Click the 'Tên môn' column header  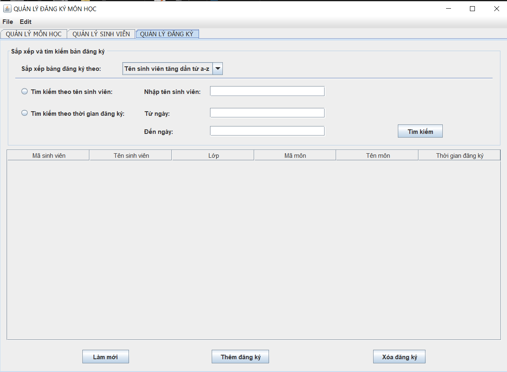click(x=378, y=155)
